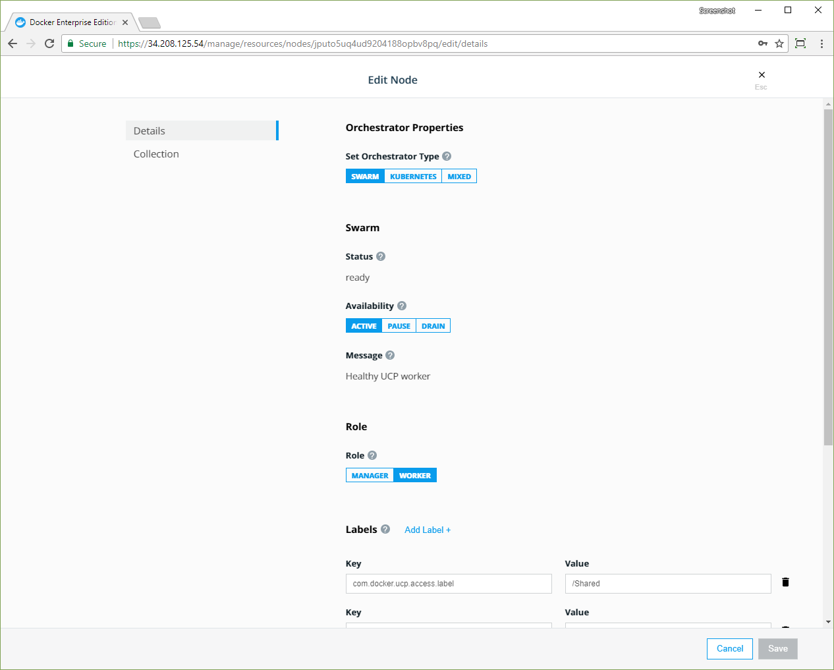Select the Details sidebar tab
Viewport: 834px width, 670px height.
150,131
